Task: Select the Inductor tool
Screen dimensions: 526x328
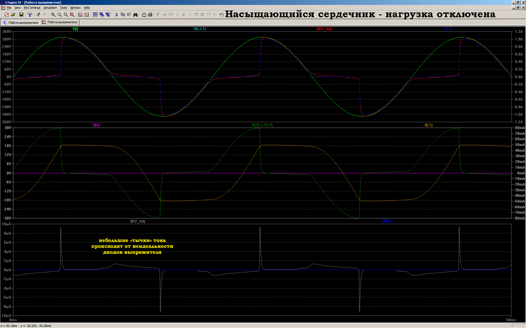Action: click(190, 15)
